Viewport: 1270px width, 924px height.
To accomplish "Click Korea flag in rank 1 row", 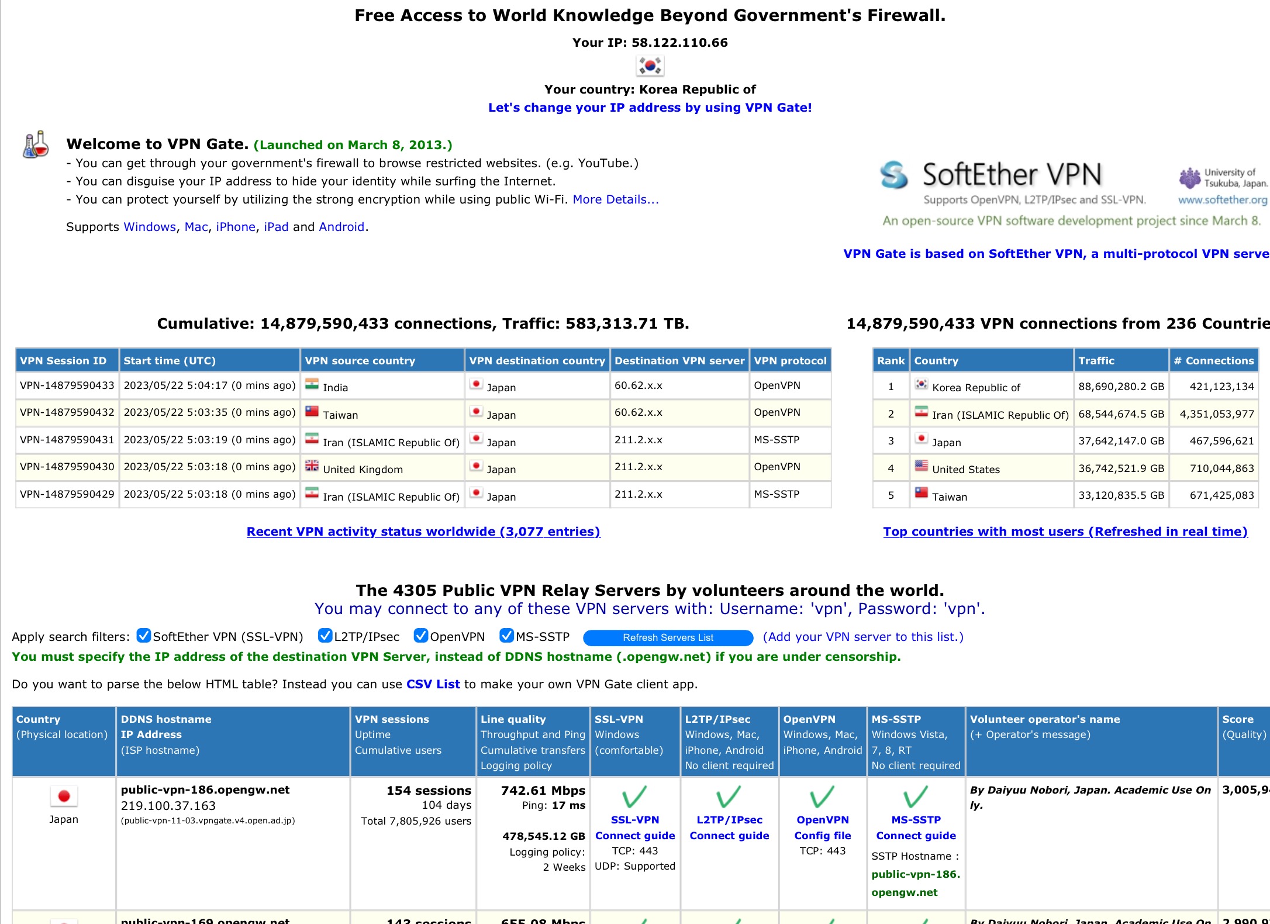I will [921, 384].
